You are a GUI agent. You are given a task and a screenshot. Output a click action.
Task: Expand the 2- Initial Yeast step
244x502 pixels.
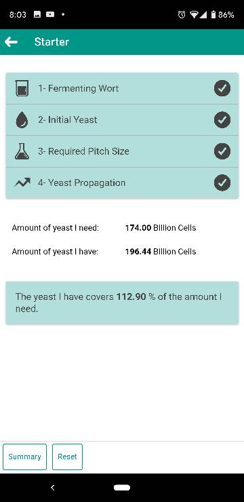pyautogui.click(x=122, y=120)
